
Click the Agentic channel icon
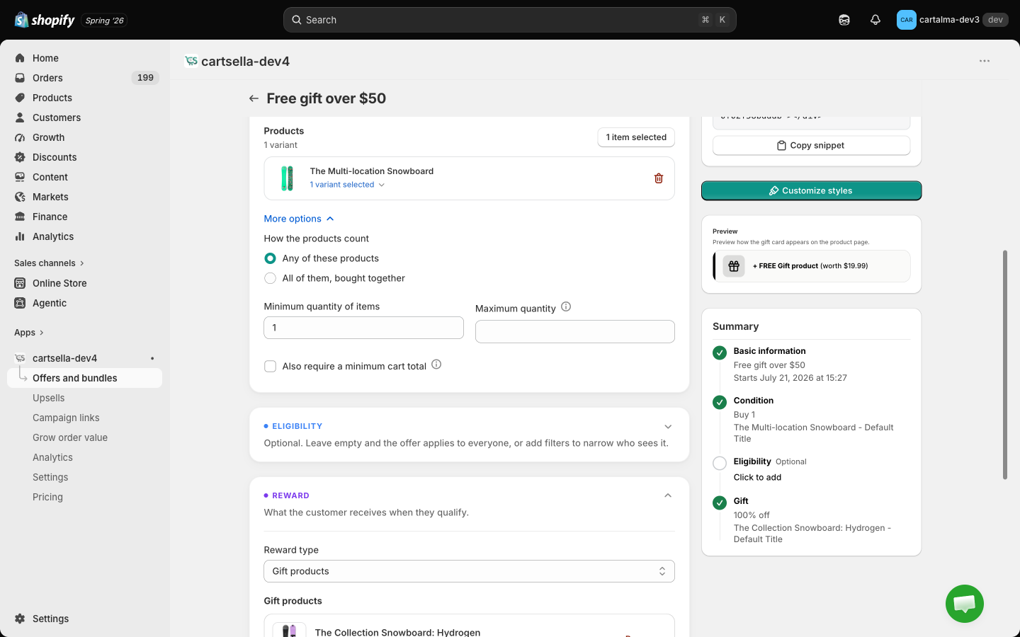tap(20, 303)
